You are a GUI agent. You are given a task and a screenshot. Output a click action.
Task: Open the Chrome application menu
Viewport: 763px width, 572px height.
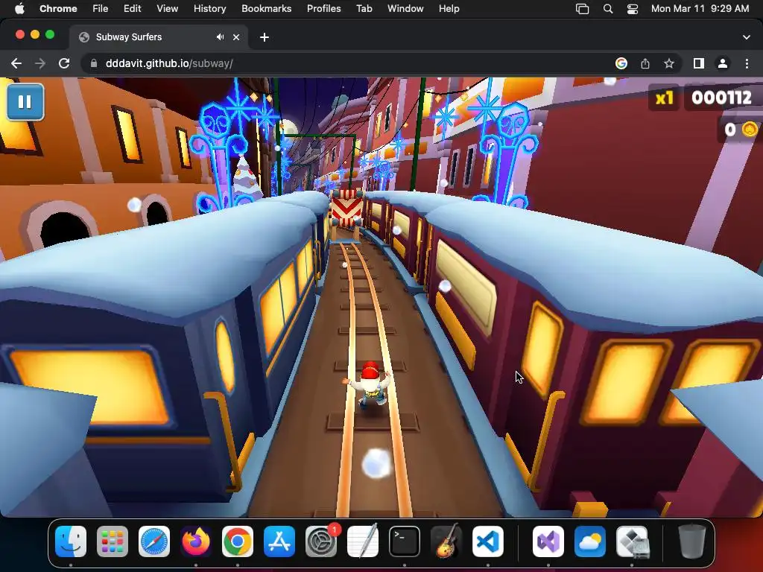(58, 8)
